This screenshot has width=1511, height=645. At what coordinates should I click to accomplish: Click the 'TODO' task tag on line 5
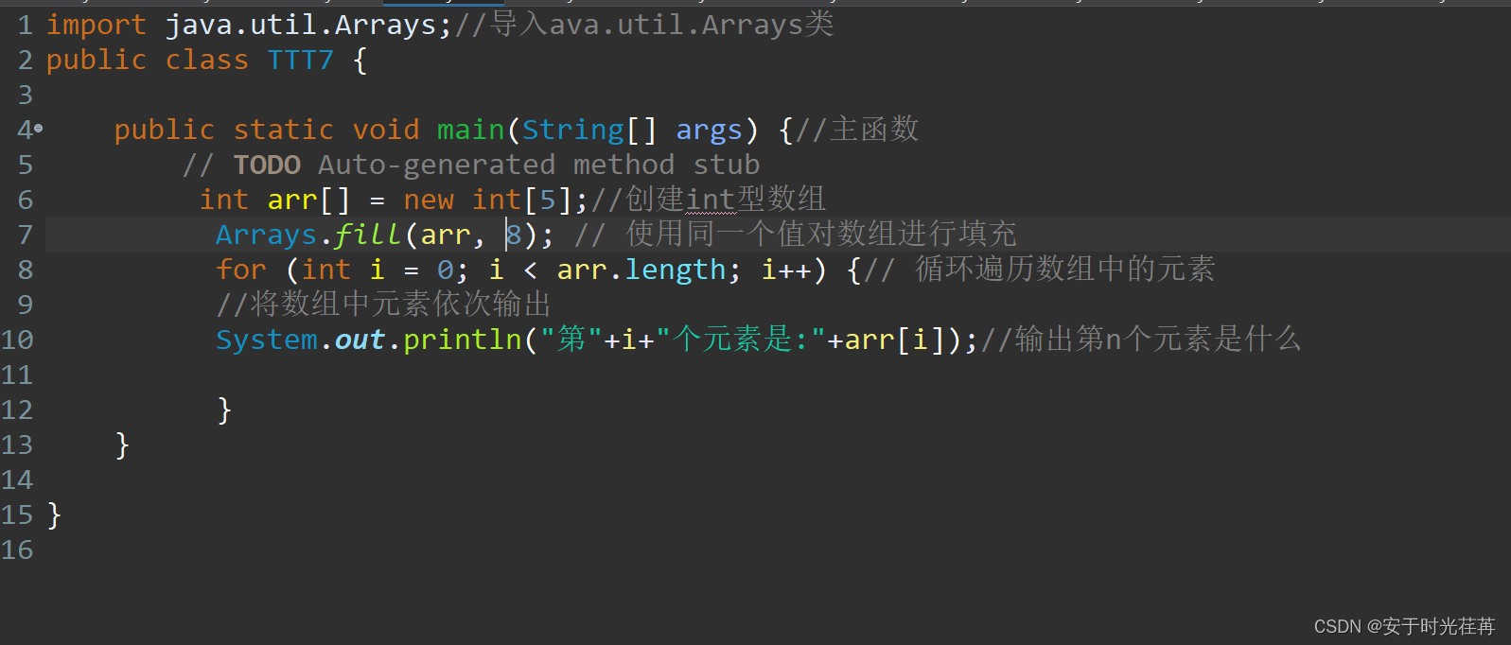coord(267,165)
